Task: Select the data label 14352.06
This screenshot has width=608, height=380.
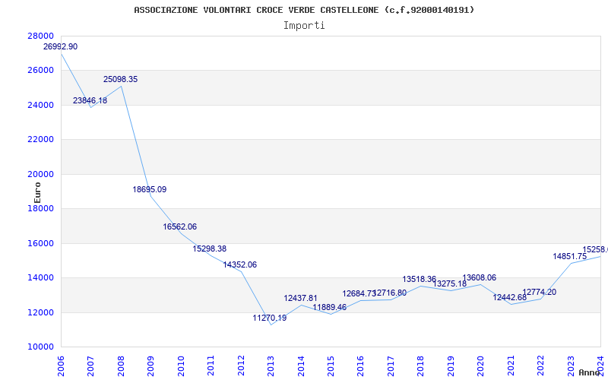Action: point(240,264)
